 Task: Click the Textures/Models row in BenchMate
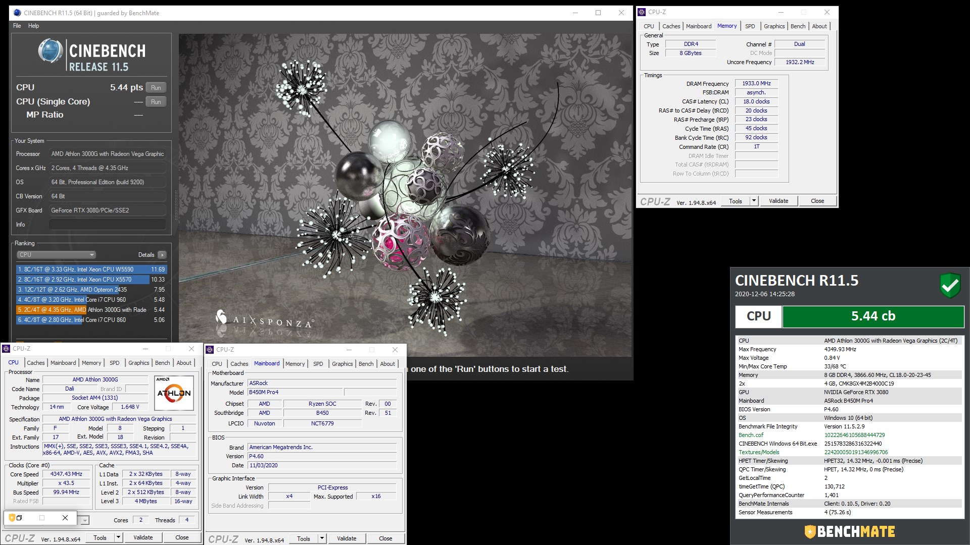coord(849,452)
